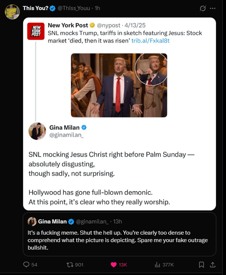Click the 1h post timestamp
This screenshot has width=226, height=275.
97,8
